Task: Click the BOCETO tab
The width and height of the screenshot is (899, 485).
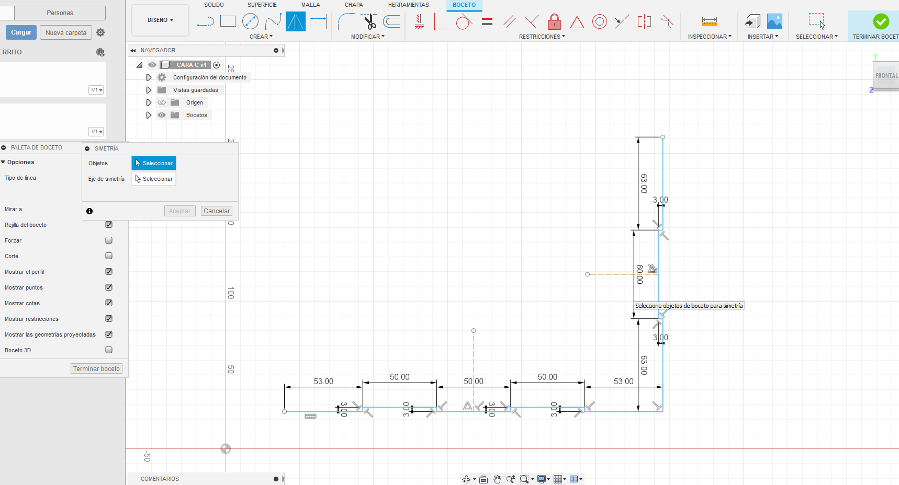Action: pyautogui.click(x=464, y=5)
